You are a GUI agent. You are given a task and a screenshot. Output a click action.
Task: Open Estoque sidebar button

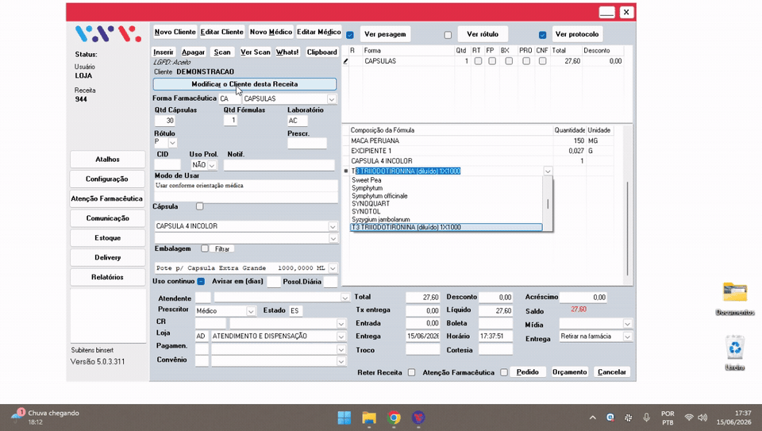point(107,238)
